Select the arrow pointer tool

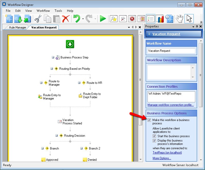[189, 19]
